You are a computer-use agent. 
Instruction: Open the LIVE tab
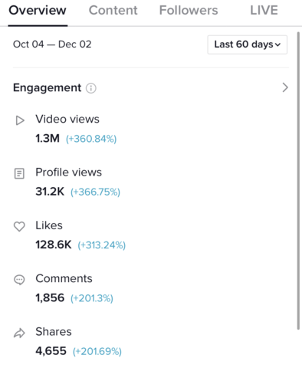[x=264, y=11]
